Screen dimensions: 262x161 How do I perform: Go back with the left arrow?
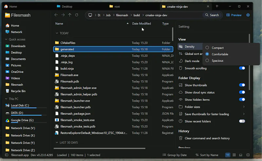(x=56, y=15)
